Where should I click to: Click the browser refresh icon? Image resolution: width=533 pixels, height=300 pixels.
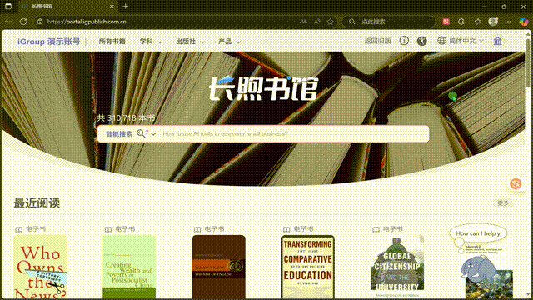23,22
